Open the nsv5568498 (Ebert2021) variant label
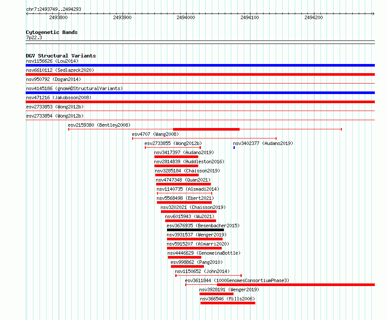387x320 pixels. pyautogui.click(x=185, y=198)
